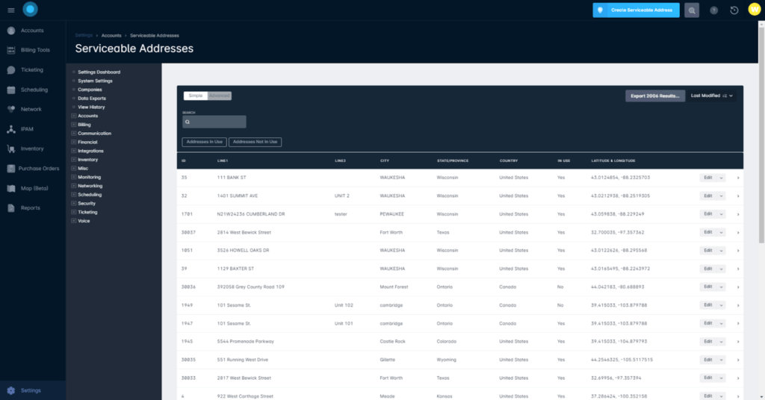Image resolution: width=765 pixels, height=400 pixels.
Task: Click the Purchase Orders sidebar icon
Action: click(11, 169)
